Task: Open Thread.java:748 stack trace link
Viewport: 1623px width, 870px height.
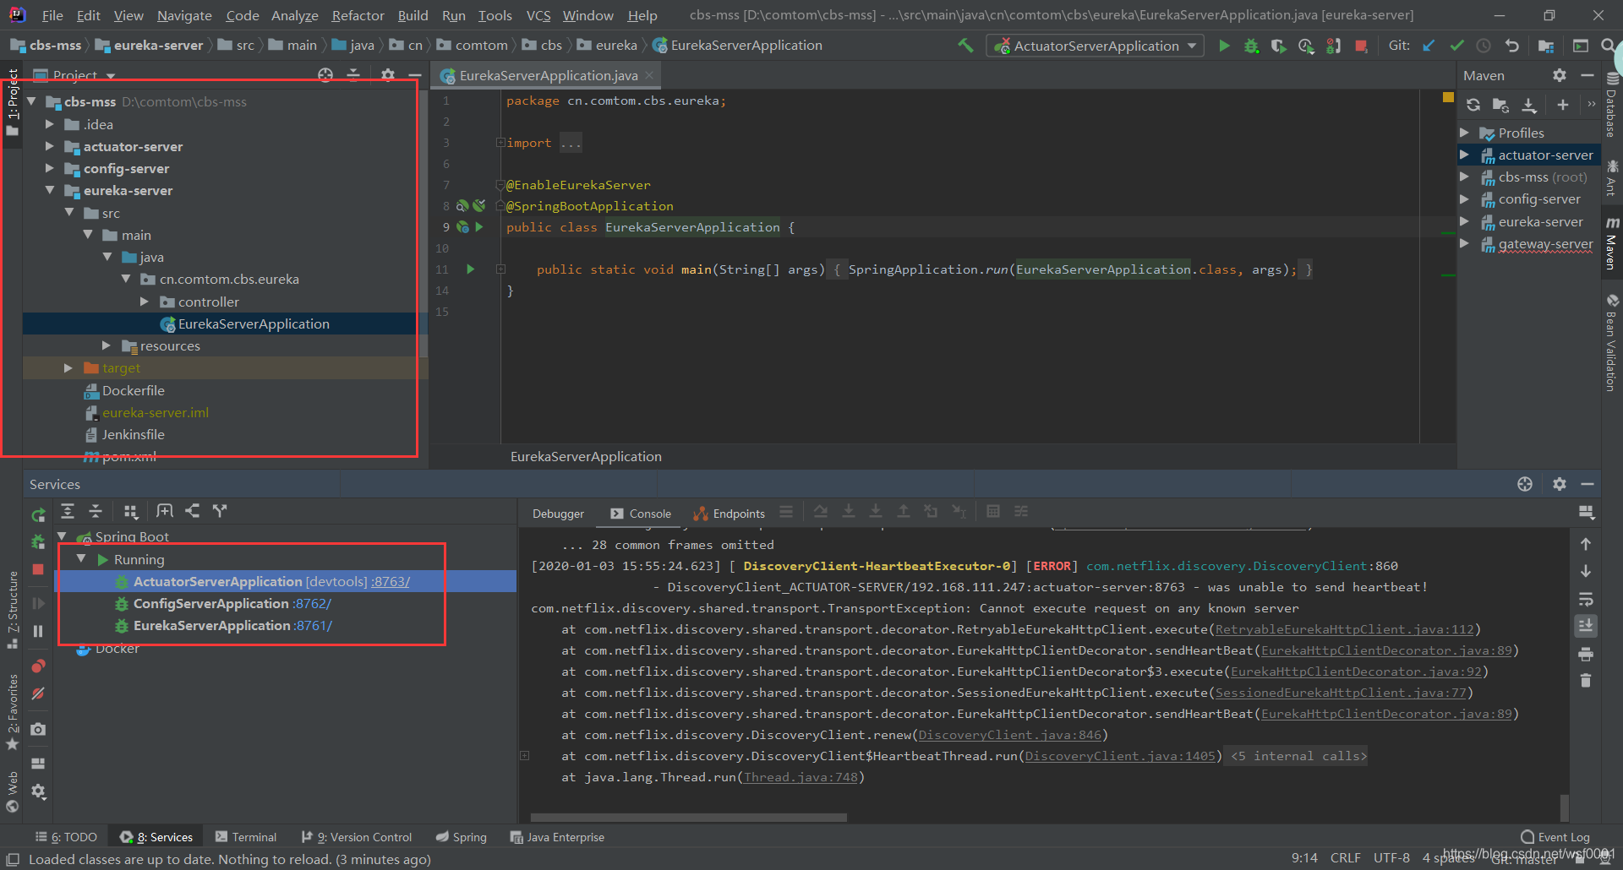Action: 801,777
